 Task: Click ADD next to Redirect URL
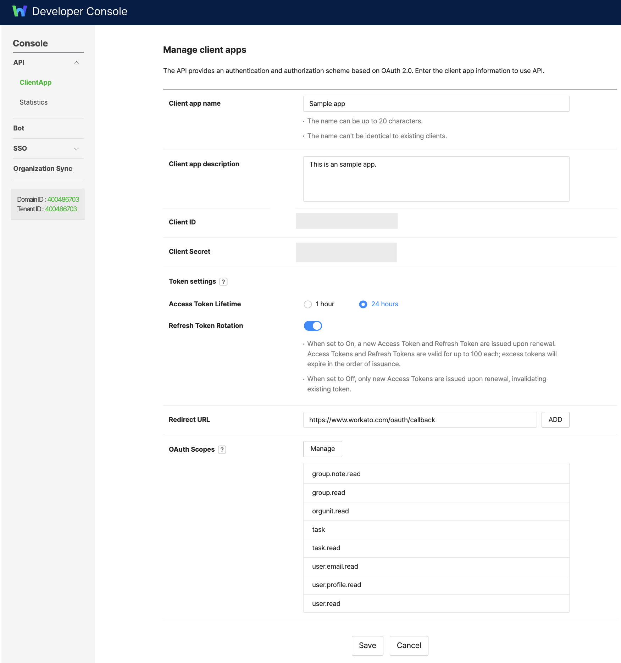[555, 419]
